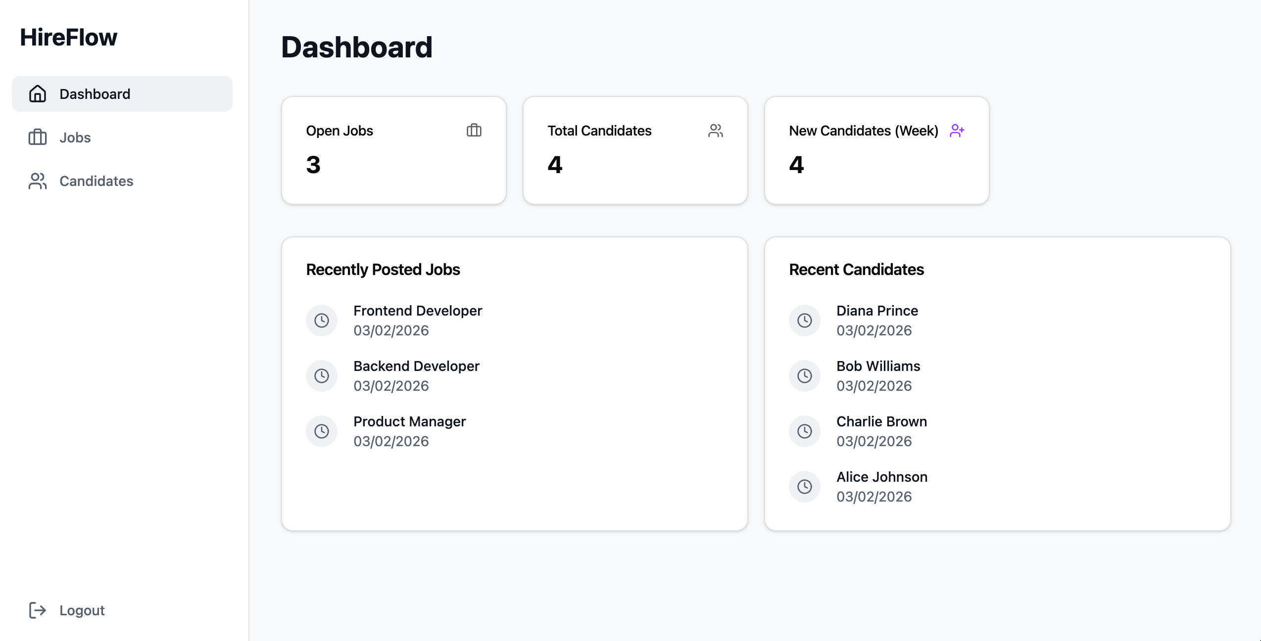The width and height of the screenshot is (1261, 641).
Task: Click the HireFlow logo text
Action: coord(69,37)
